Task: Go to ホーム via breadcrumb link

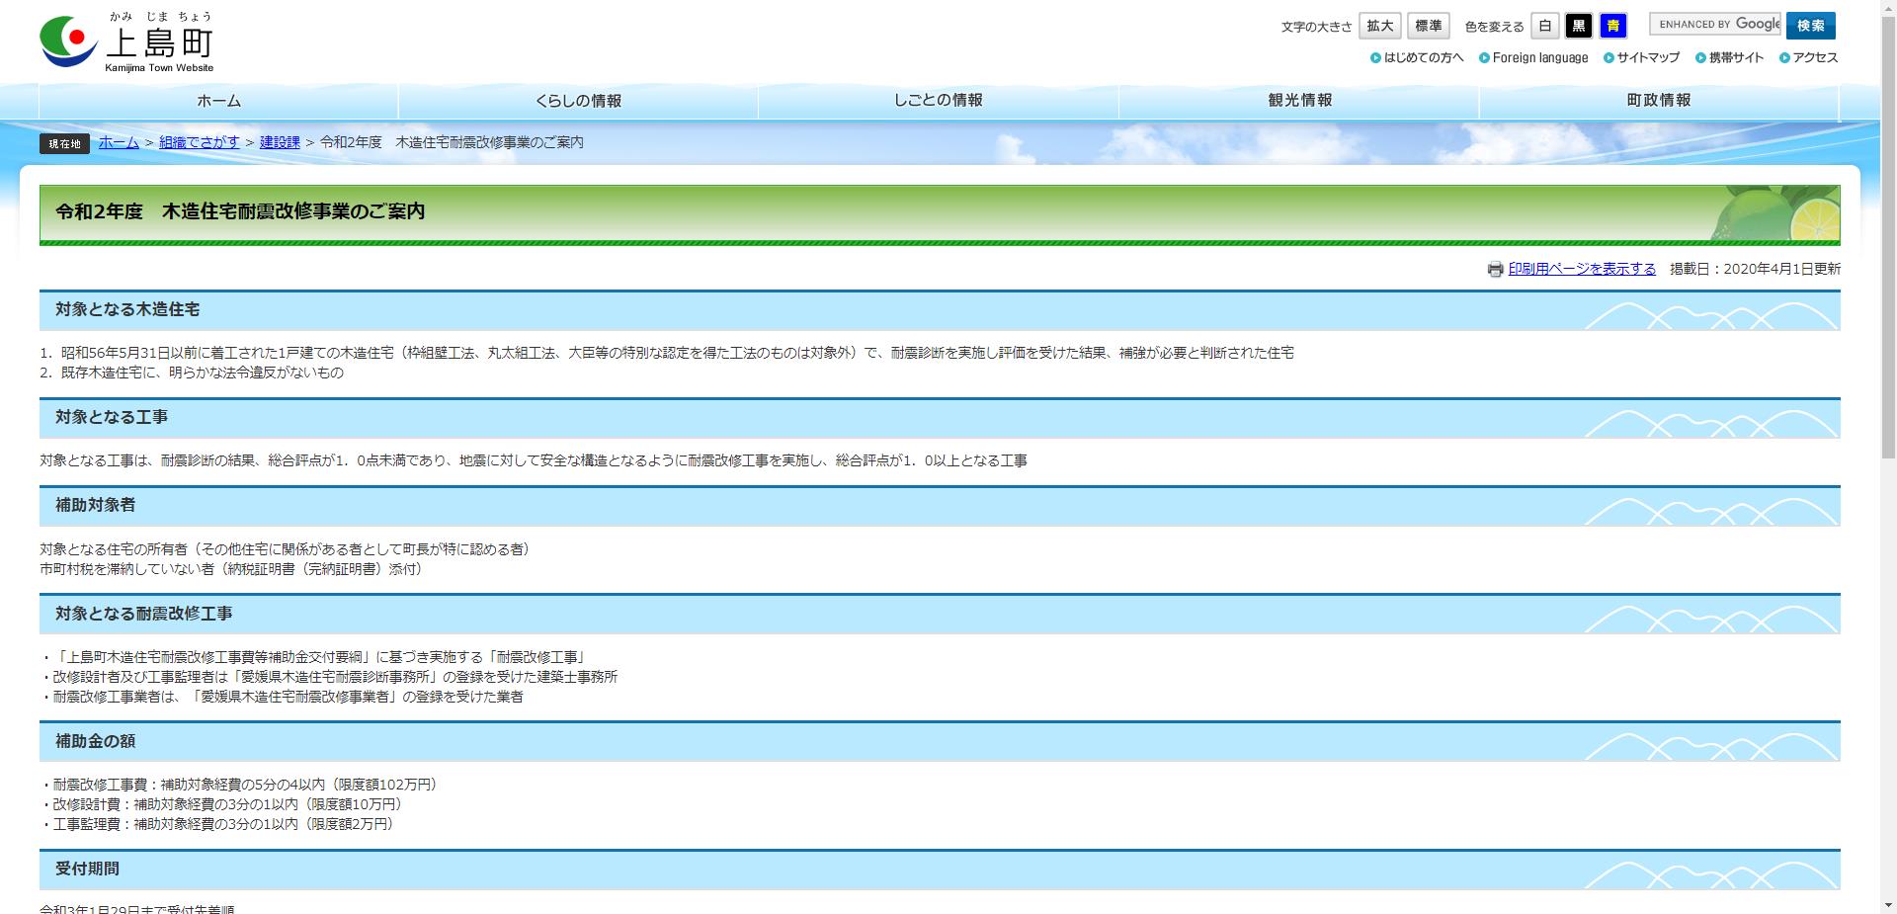Action: pos(118,142)
